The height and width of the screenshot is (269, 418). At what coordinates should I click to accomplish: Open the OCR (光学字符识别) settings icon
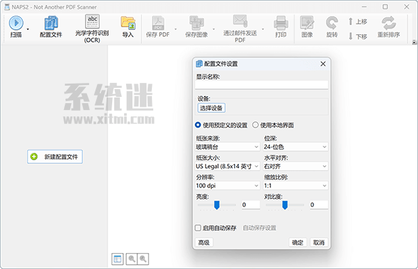coord(92,22)
